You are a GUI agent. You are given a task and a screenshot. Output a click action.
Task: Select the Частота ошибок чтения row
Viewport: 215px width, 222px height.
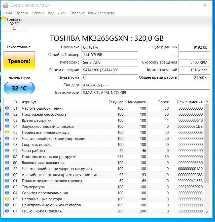[x=104, y=108]
